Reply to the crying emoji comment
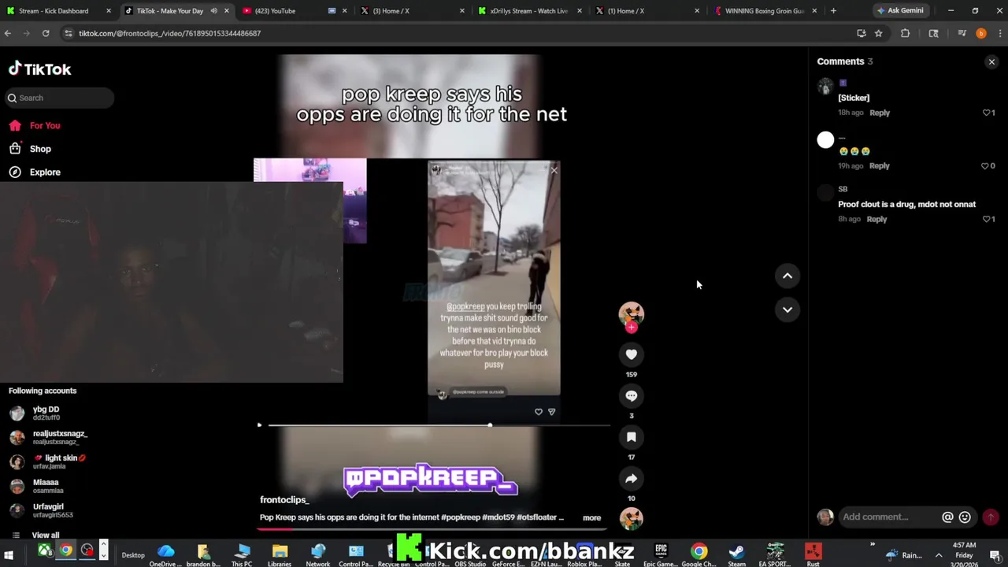 [x=880, y=166]
